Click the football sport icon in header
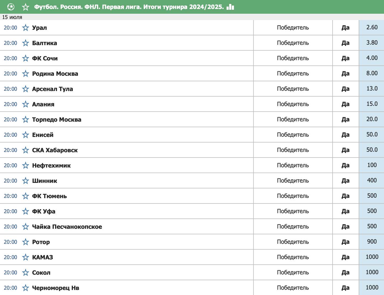 tap(11, 7)
